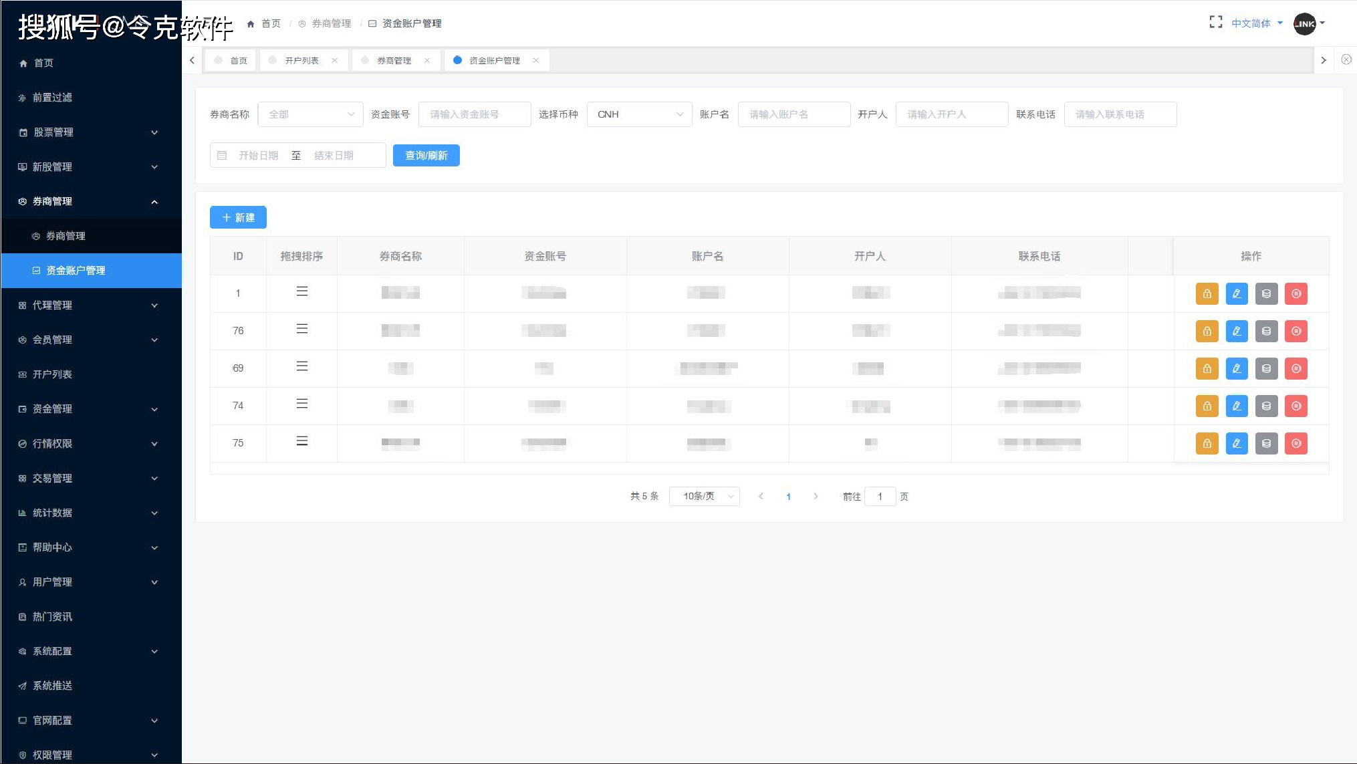Go to next page arrow in pagination
This screenshot has height=764, width=1357.
tap(816, 496)
